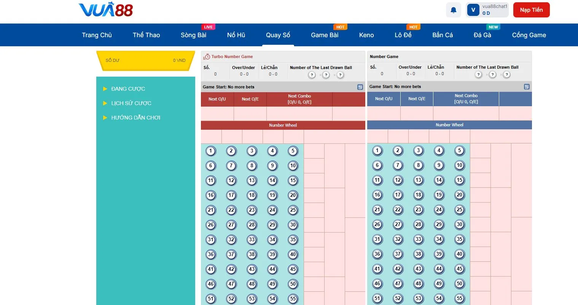Pick ball 50 in Turbo Number Game

tap(293, 284)
